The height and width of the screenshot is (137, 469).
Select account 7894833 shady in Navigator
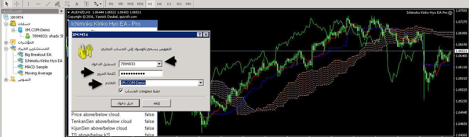[x=48, y=36]
